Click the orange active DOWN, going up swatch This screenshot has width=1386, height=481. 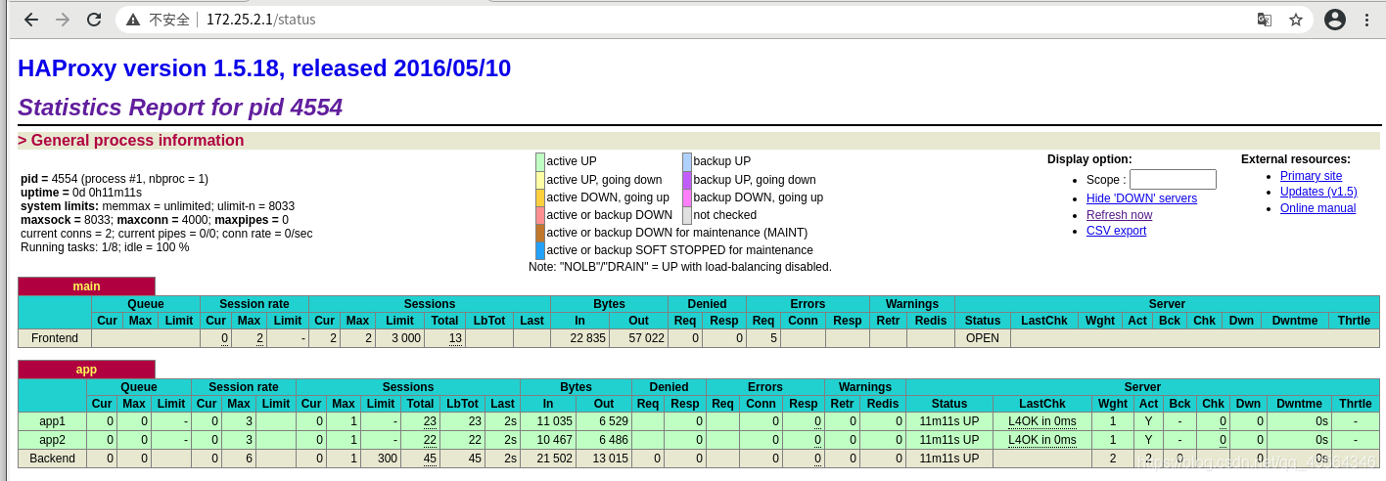(x=540, y=197)
